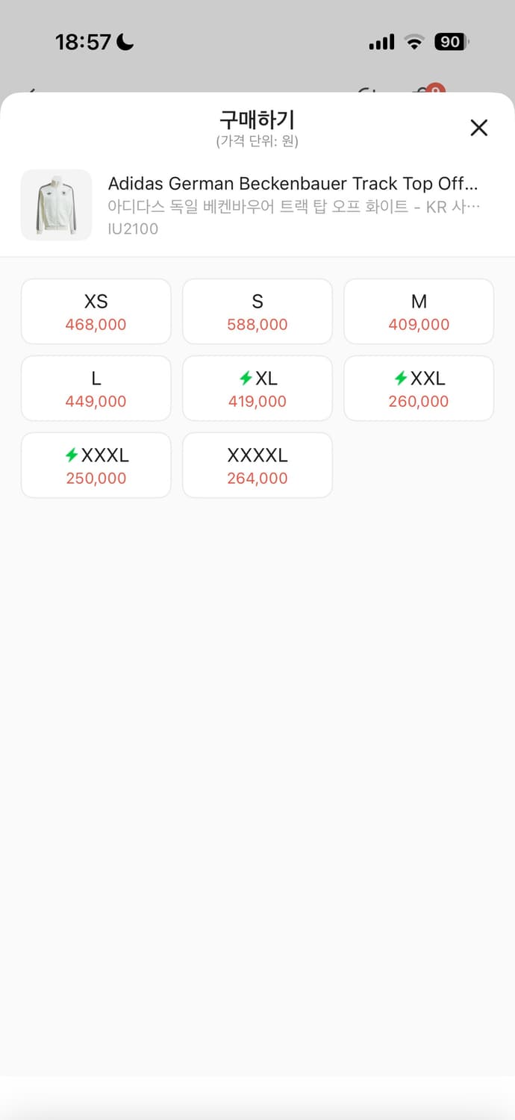Viewport: 515px width, 1120px height.
Task: Tap the lightning bolt icon beside XXL
Action: click(401, 379)
